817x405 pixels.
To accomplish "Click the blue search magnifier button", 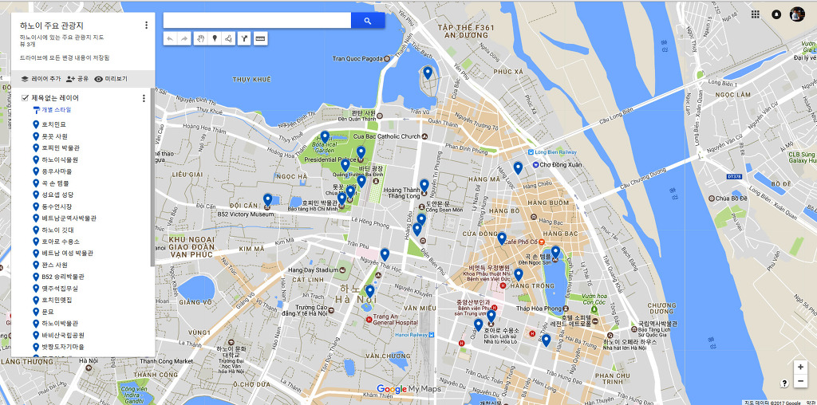I will (368, 20).
